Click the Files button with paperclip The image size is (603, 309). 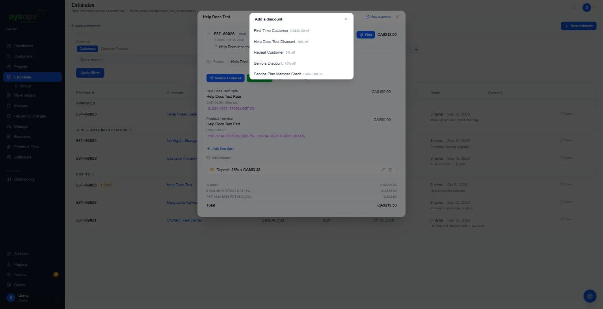click(366, 35)
